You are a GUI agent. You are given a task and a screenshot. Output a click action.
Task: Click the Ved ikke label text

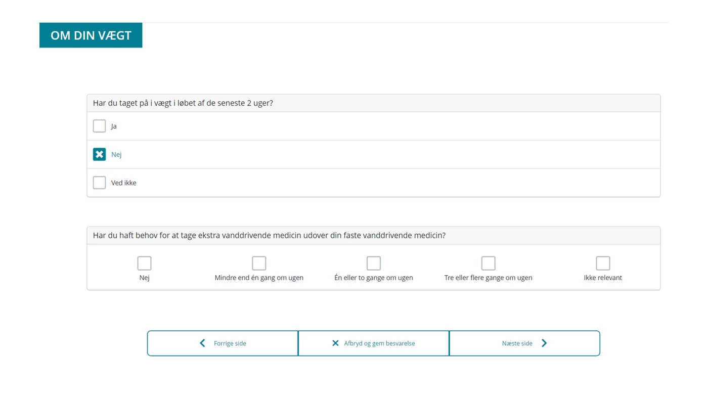click(123, 183)
